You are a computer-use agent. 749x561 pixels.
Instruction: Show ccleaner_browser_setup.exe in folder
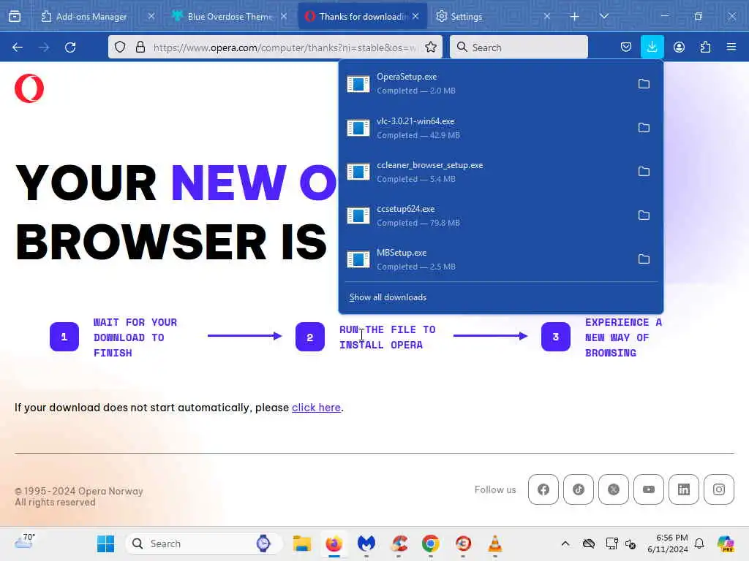tap(644, 171)
